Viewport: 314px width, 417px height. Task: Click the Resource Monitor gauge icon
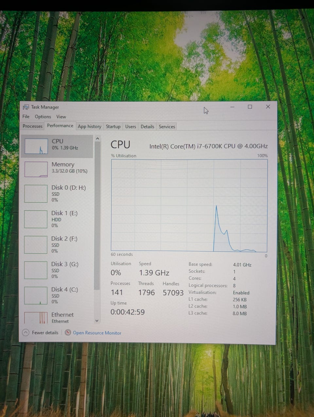68,333
